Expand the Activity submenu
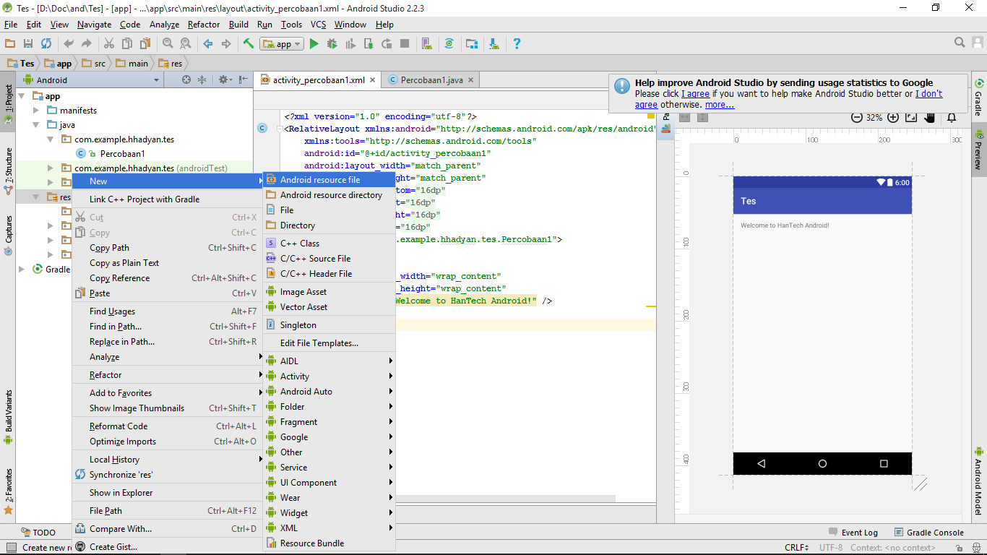This screenshot has width=987, height=555. pos(329,376)
